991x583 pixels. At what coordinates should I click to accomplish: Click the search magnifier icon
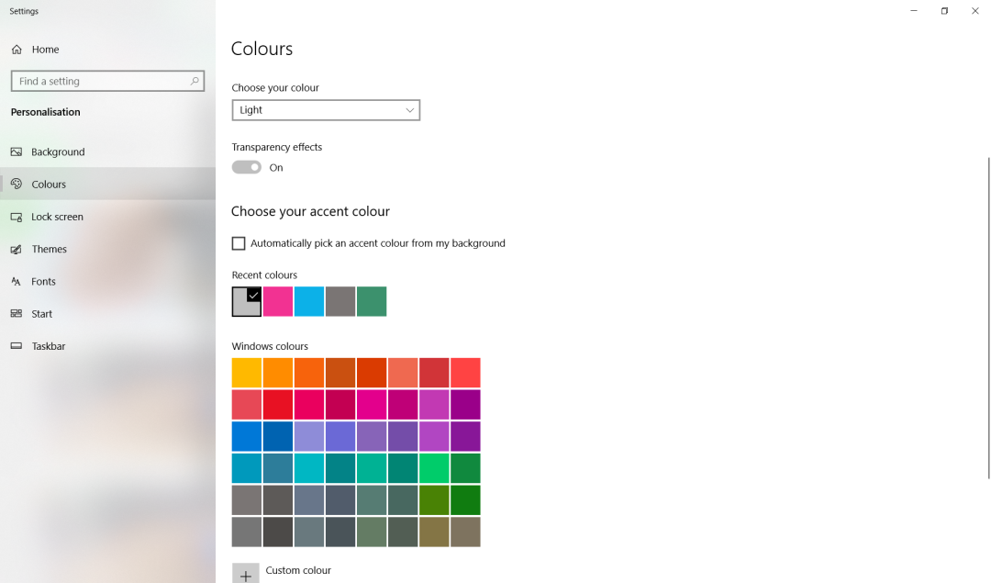(x=195, y=82)
